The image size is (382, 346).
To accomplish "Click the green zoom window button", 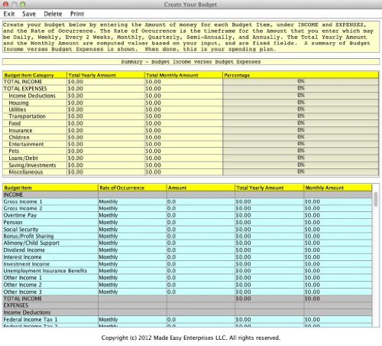I will [23, 4].
